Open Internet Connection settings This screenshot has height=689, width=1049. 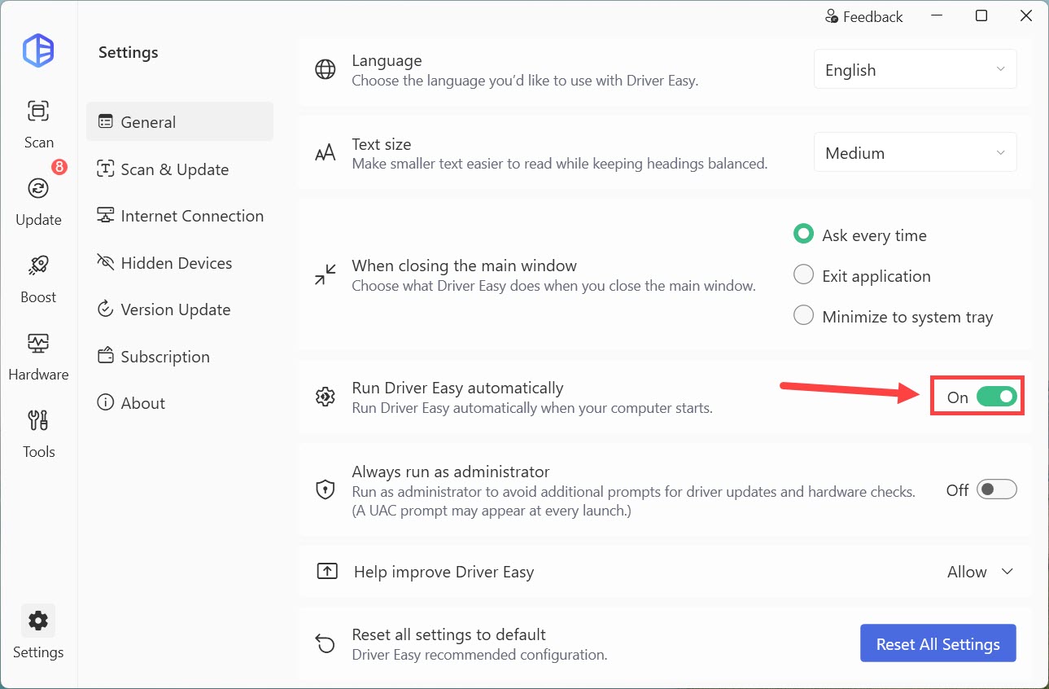tap(180, 216)
